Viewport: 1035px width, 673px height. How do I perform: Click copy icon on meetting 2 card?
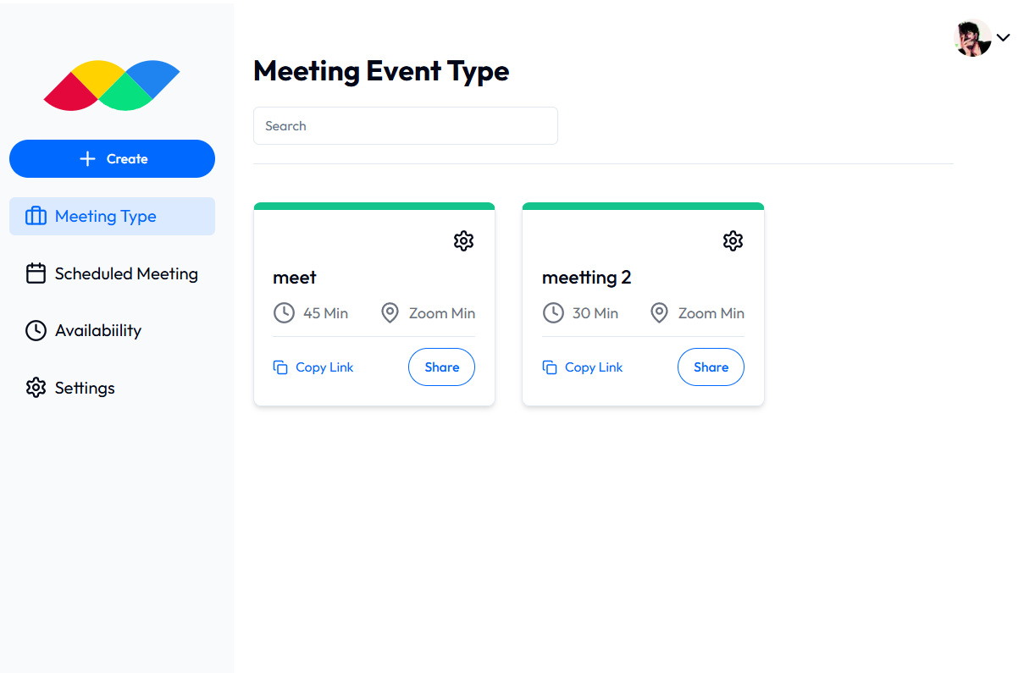(x=550, y=367)
